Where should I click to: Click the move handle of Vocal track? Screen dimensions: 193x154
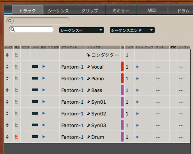pyautogui.click(x=7, y=67)
